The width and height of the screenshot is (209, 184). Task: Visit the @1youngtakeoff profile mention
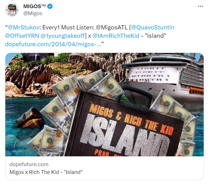[x=63, y=36]
